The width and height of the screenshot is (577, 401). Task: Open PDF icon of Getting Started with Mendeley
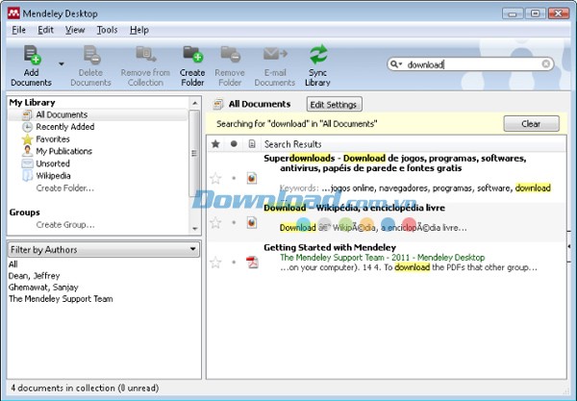pyautogui.click(x=252, y=262)
